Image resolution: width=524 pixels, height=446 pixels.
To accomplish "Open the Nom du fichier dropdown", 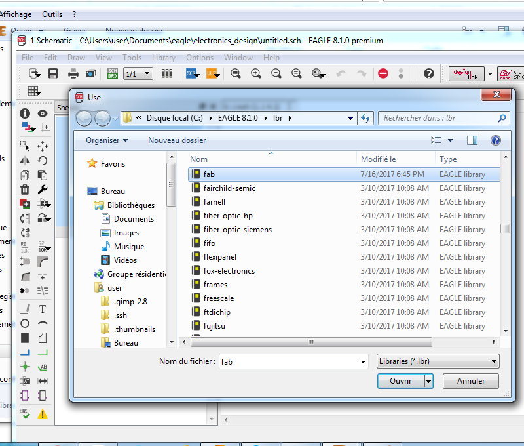I will (363, 361).
